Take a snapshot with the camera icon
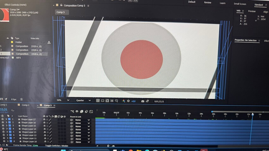The width and height of the screenshot is (269, 151). [142, 101]
